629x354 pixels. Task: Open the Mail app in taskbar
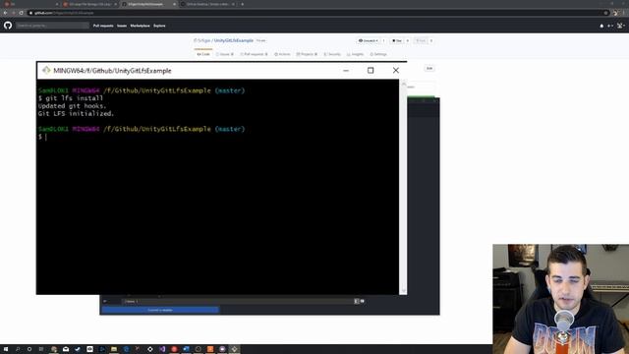pyautogui.click(x=66, y=349)
